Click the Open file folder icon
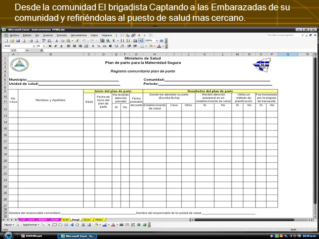Screen dimensions: 319x239 coord(12,40)
